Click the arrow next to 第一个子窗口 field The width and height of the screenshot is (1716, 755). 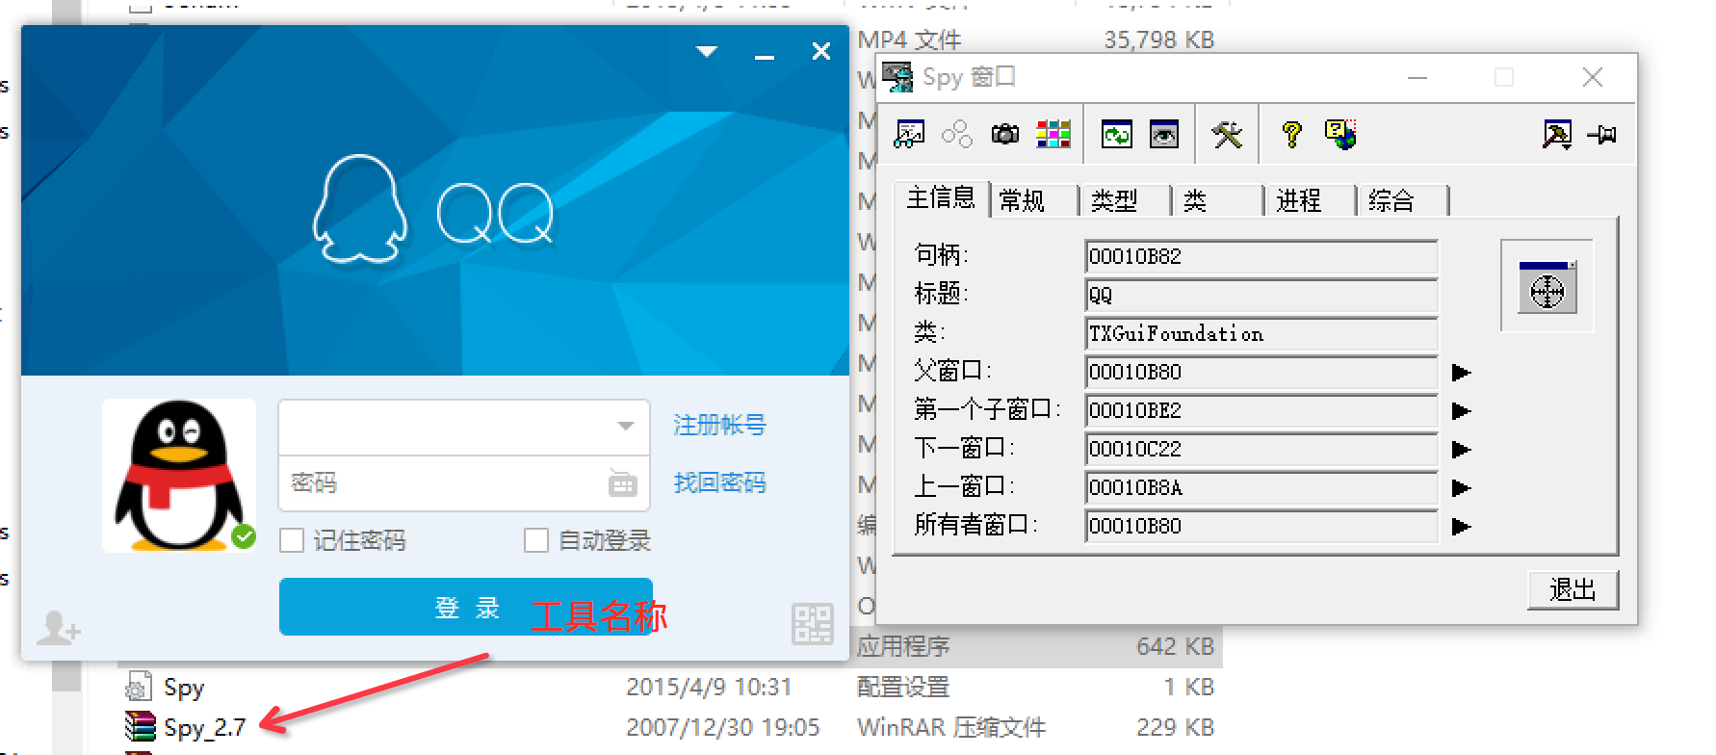(x=1461, y=411)
